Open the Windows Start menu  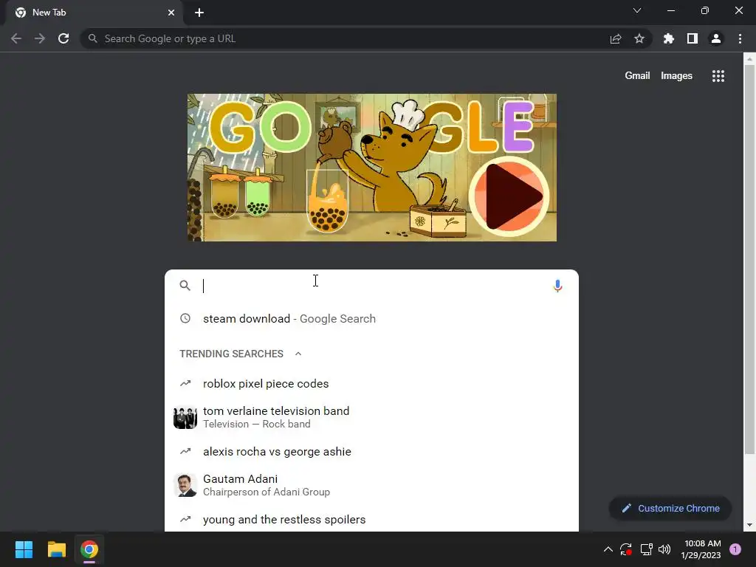[x=24, y=549]
